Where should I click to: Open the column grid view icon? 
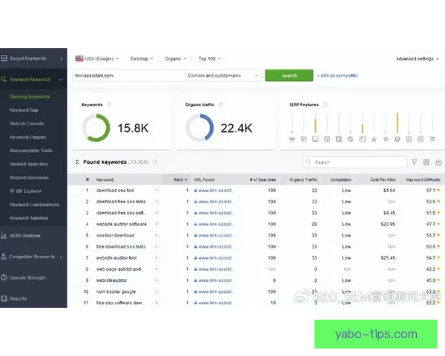[426, 162]
